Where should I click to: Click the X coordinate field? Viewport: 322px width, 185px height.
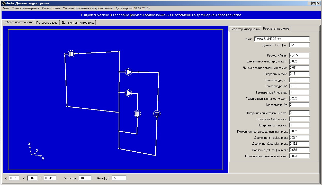(x=14, y=178)
